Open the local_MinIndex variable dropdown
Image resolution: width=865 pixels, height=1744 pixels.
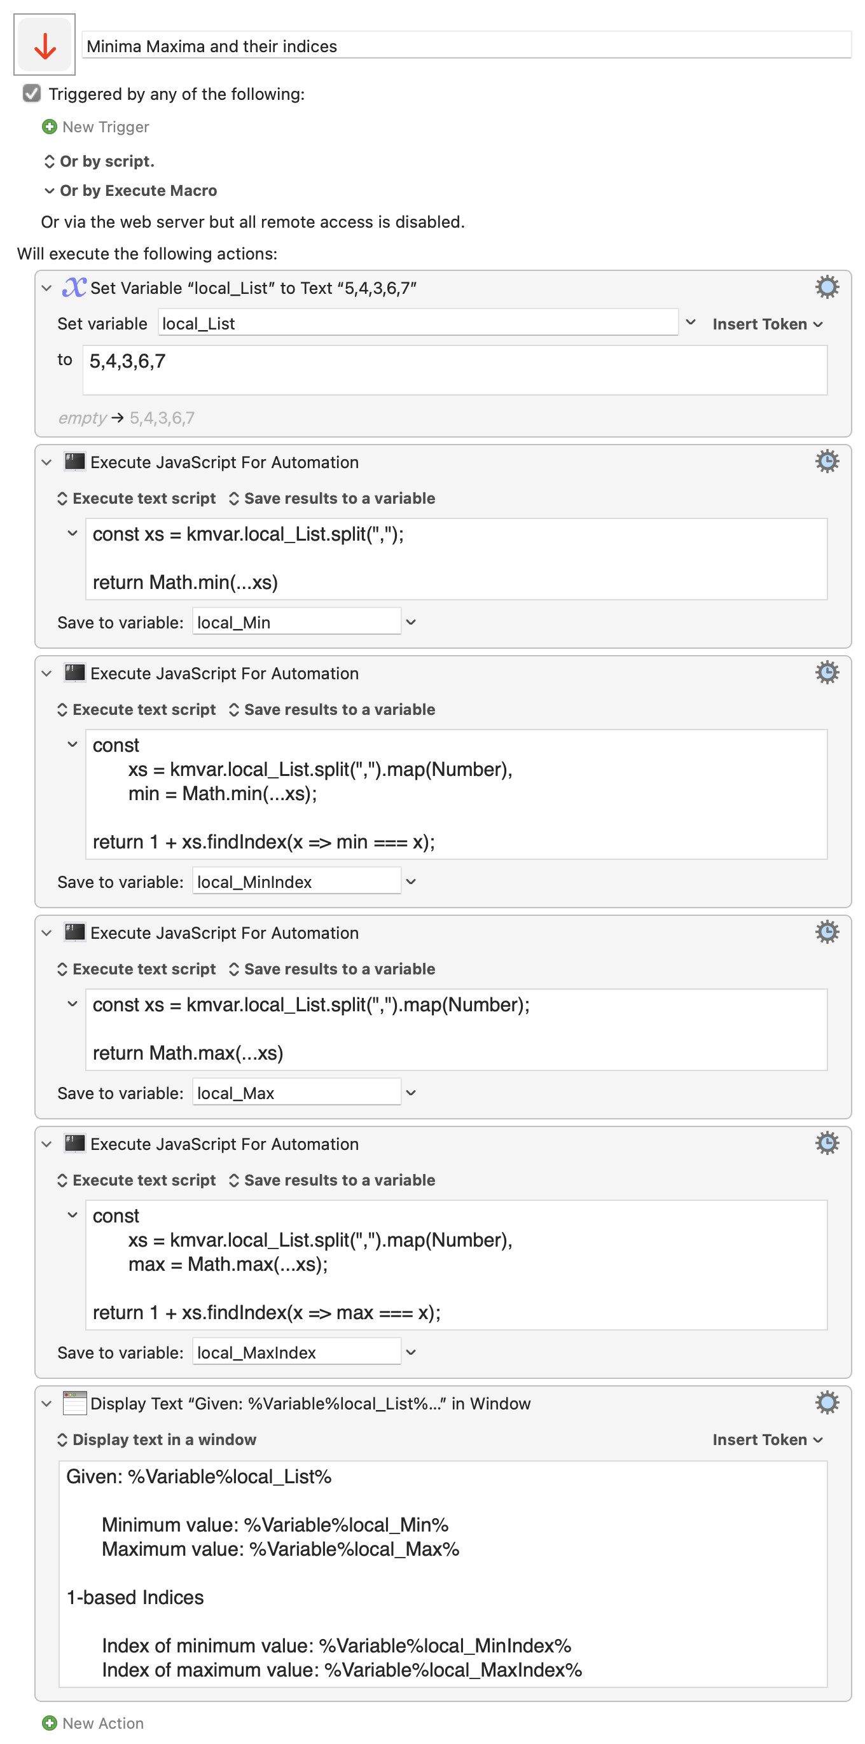click(410, 882)
